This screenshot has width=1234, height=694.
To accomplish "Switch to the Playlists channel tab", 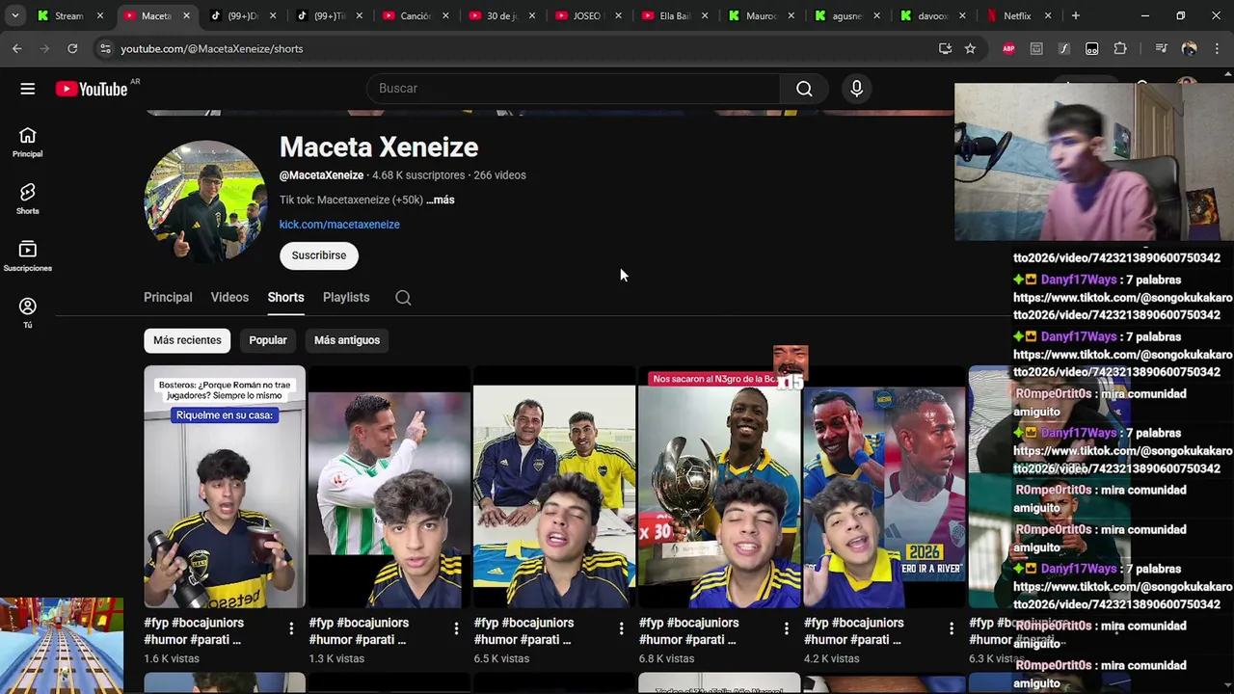I will pyautogui.click(x=346, y=297).
